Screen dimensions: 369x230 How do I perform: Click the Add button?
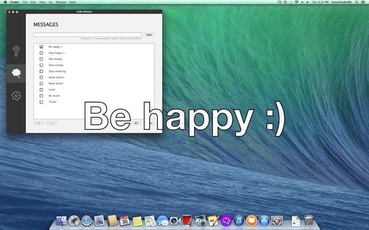(149, 35)
